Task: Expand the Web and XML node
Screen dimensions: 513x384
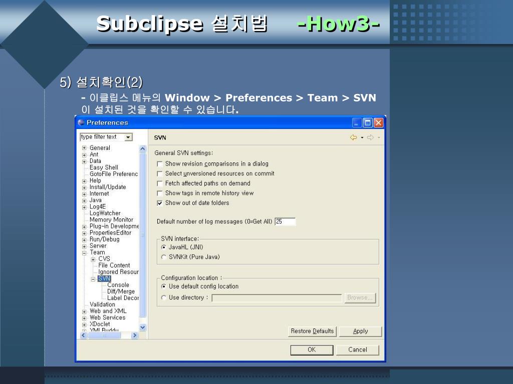Action: click(84, 311)
